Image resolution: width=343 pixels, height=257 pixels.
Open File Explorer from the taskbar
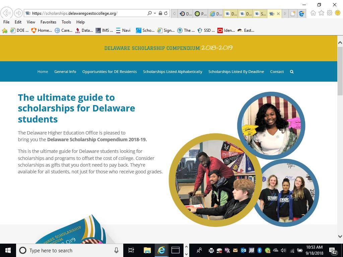(147, 250)
